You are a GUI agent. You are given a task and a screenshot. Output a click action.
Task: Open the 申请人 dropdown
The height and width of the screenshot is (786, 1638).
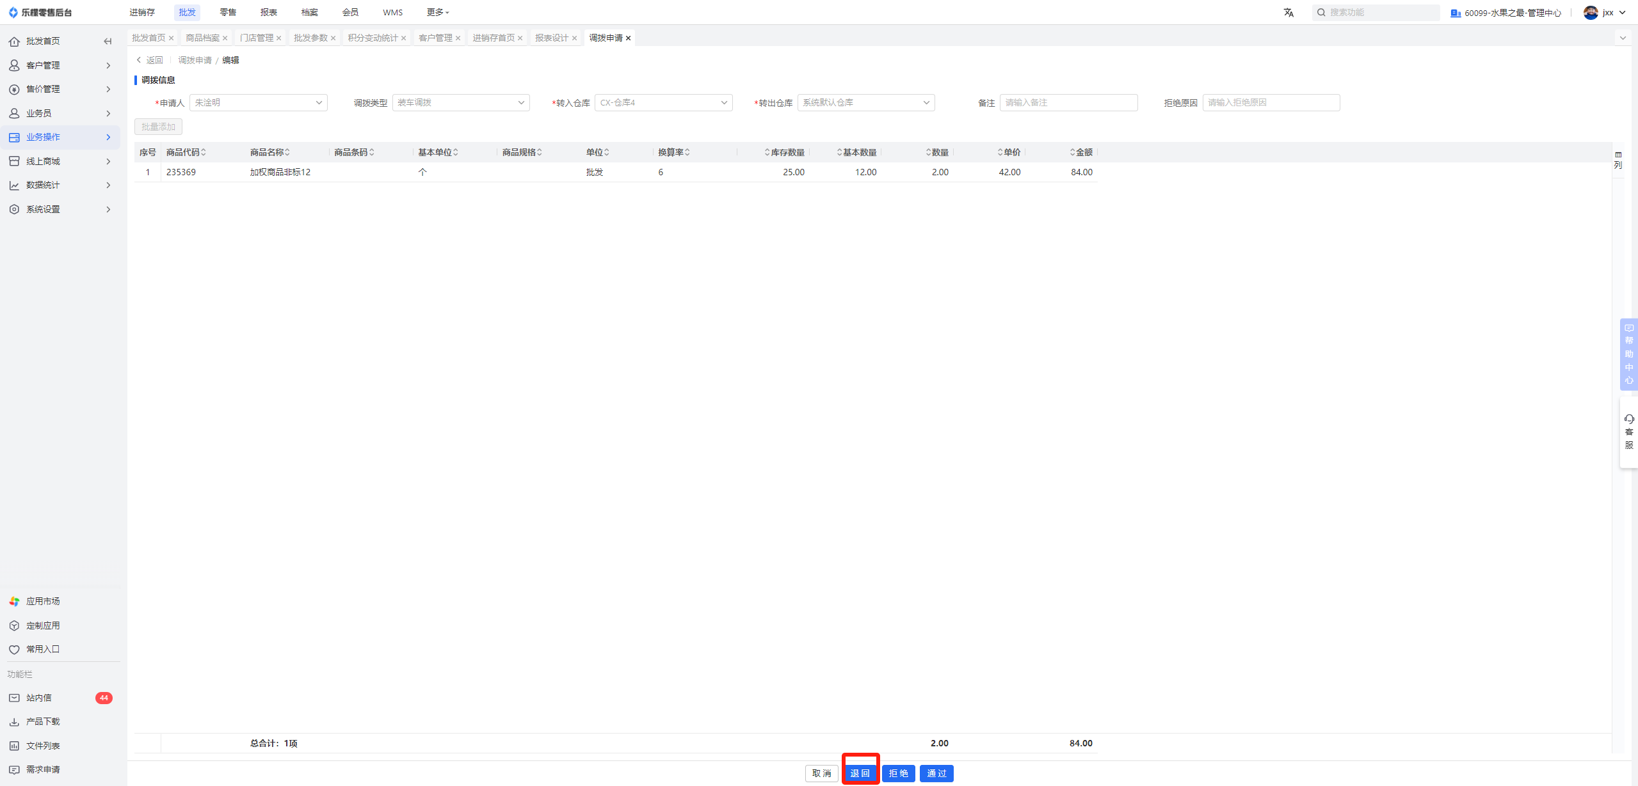pyautogui.click(x=258, y=102)
